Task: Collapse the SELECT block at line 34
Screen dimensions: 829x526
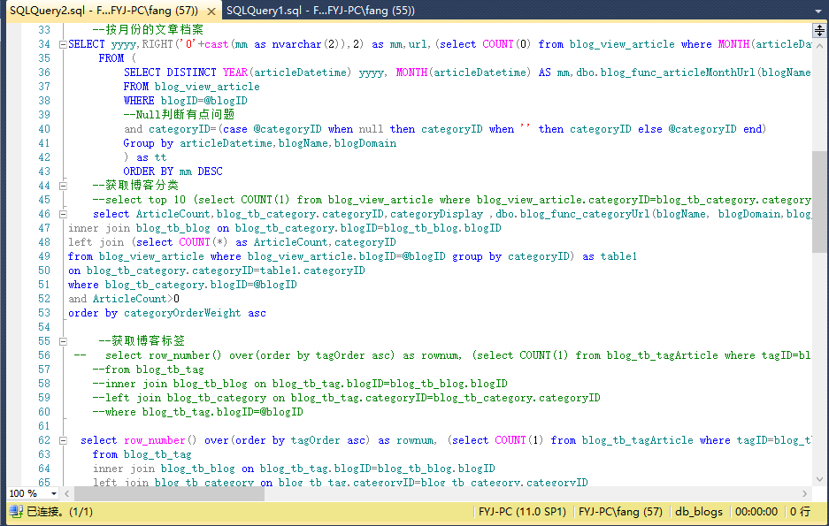Action: (x=63, y=44)
